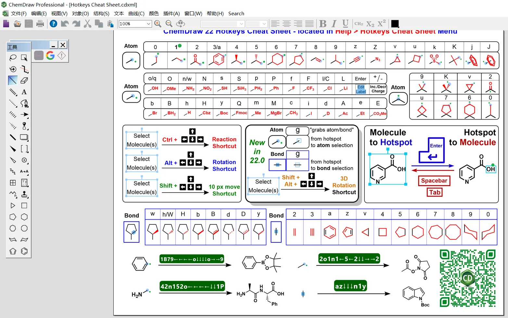Toggle Underline text formatting
The height and width of the screenshot is (318, 508).
(345, 23)
